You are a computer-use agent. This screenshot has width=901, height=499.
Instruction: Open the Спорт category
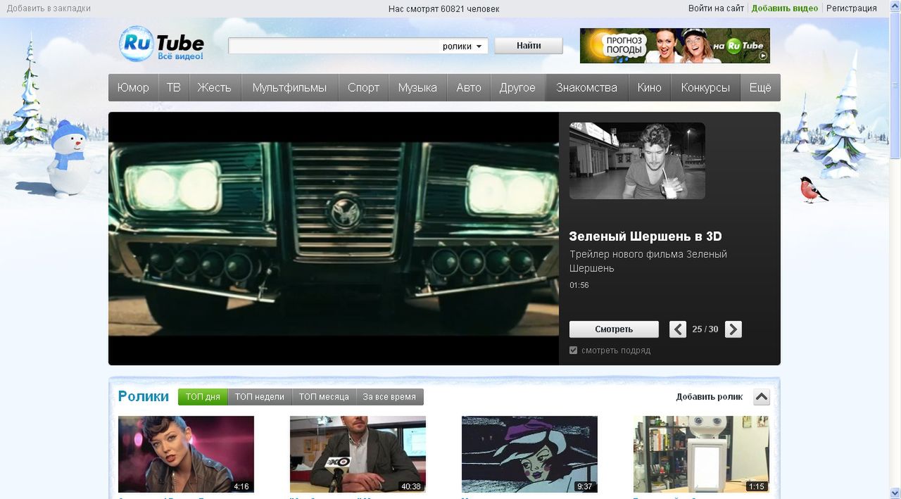363,88
